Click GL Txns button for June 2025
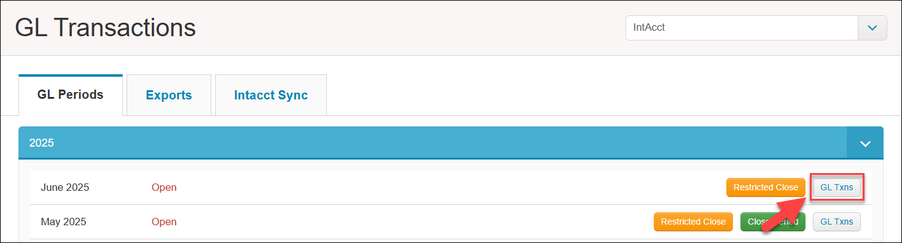Viewport: 902px width, 243px height. coord(837,187)
